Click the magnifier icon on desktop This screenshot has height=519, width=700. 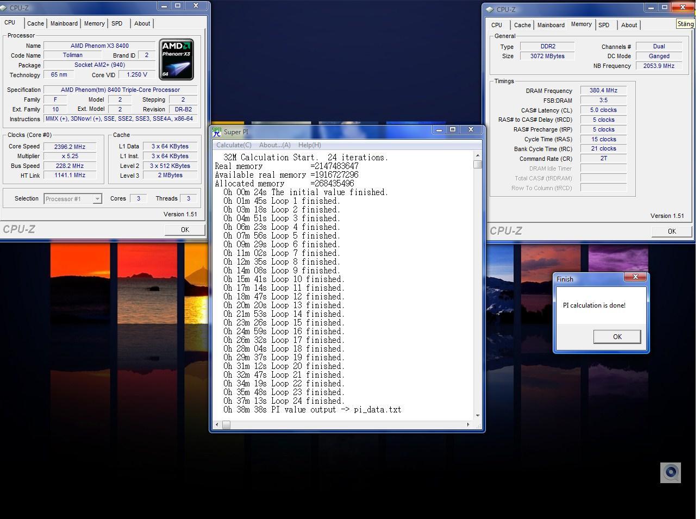[670, 472]
